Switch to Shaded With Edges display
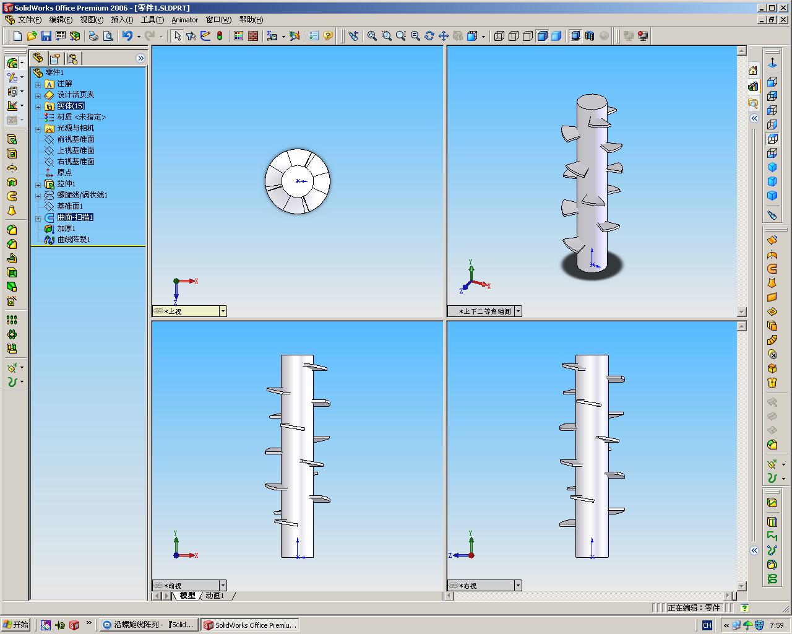 coord(542,36)
